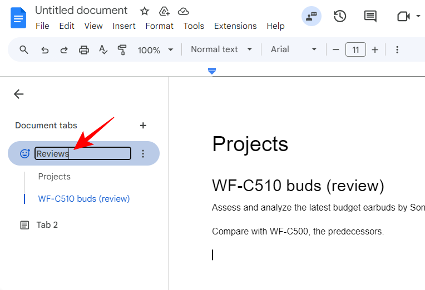
Task: Open the Insert menu
Action: [x=124, y=26]
